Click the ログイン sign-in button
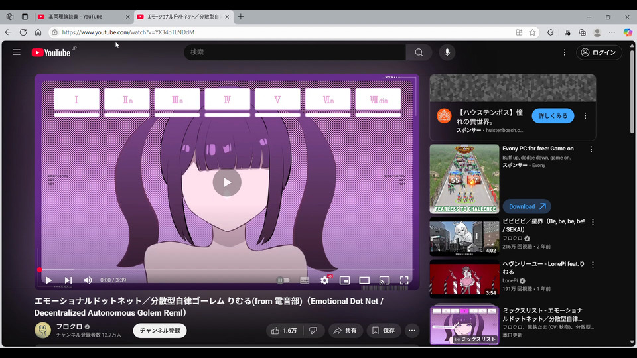The height and width of the screenshot is (358, 637). pos(599,52)
